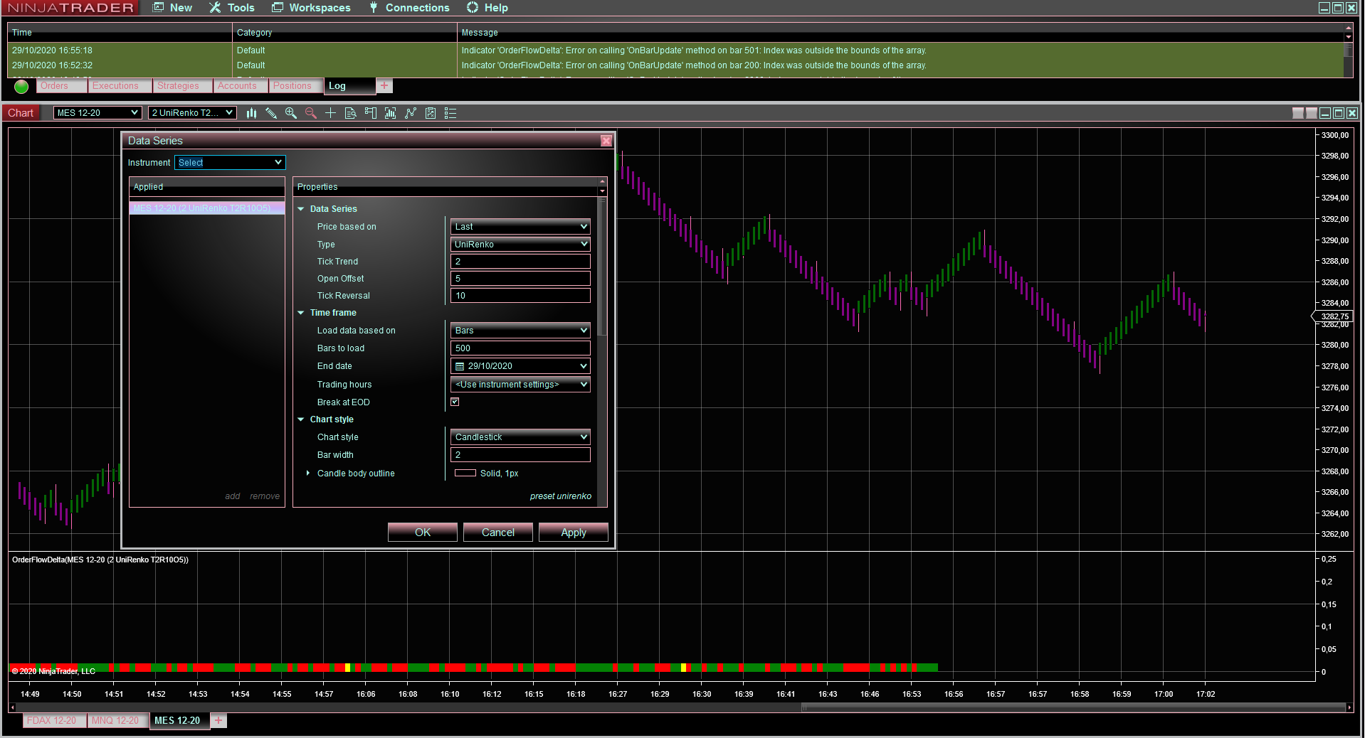This screenshot has width=1365, height=738.
Task: Open the Drawing Tools pencil icon
Action: tap(271, 113)
